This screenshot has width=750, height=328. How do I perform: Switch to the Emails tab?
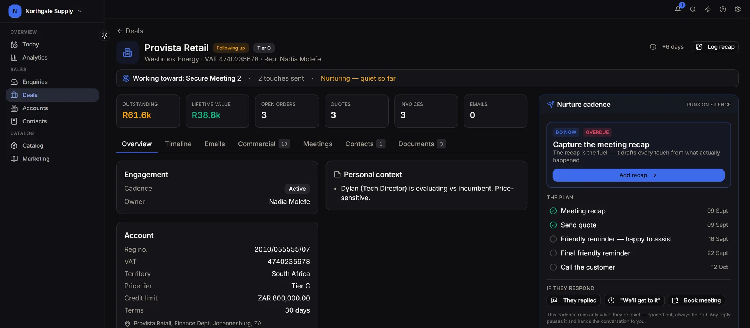click(215, 144)
